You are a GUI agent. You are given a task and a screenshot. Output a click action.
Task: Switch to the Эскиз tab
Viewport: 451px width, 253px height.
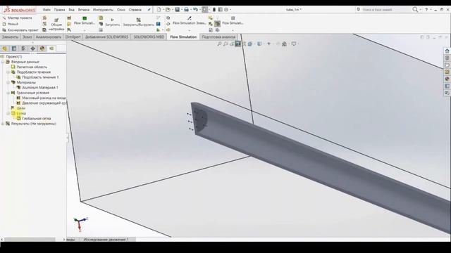tap(27, 37)
